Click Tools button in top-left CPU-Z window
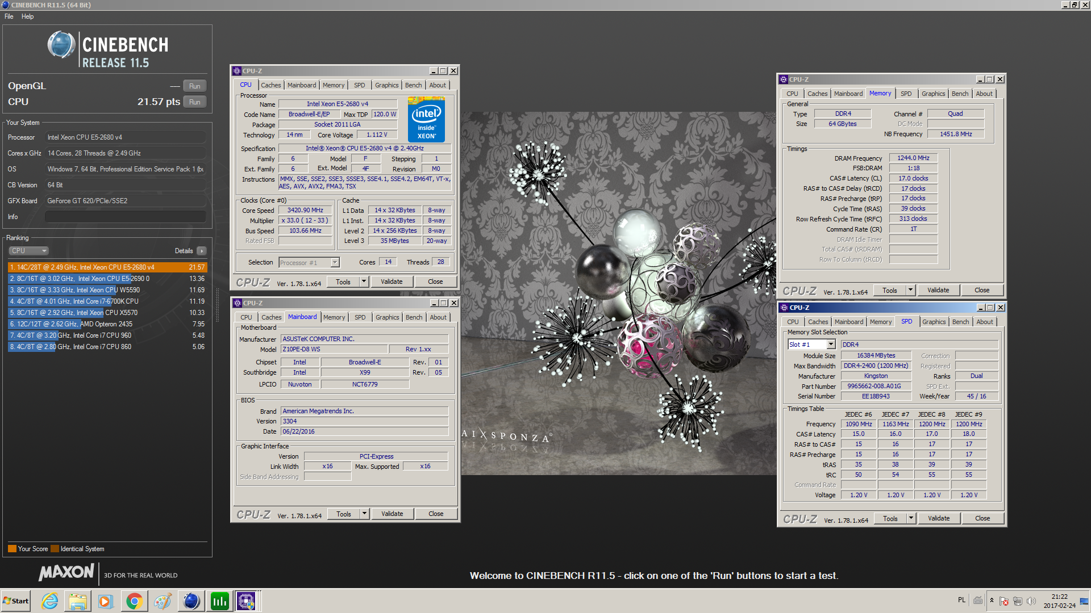The height and width of the screenshot is (613, 1091). click(343, 282)
